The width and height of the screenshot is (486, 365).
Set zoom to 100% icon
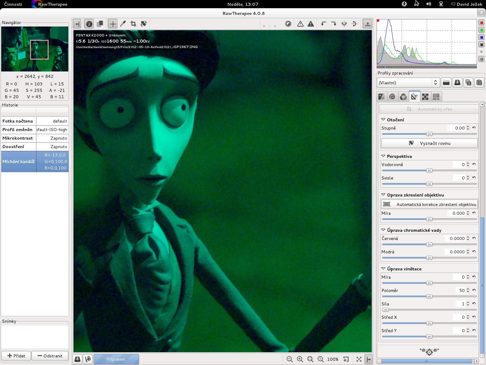[321, 359]
